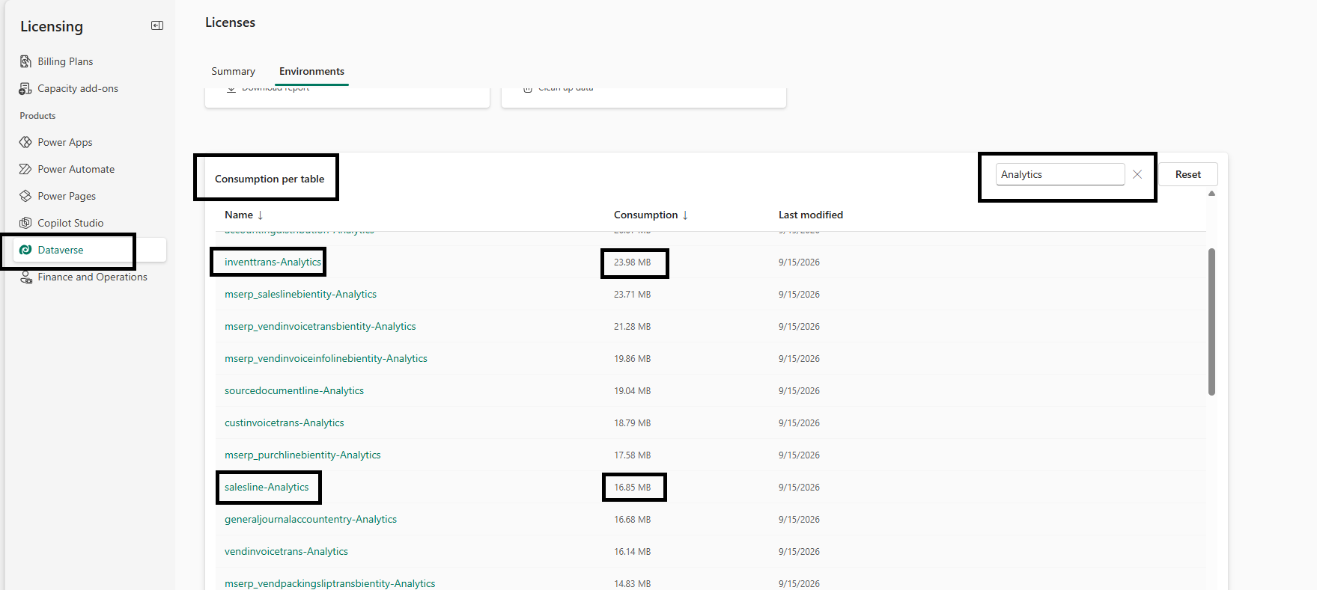
Task: Sort table by Consumption column
Action: 651,215
